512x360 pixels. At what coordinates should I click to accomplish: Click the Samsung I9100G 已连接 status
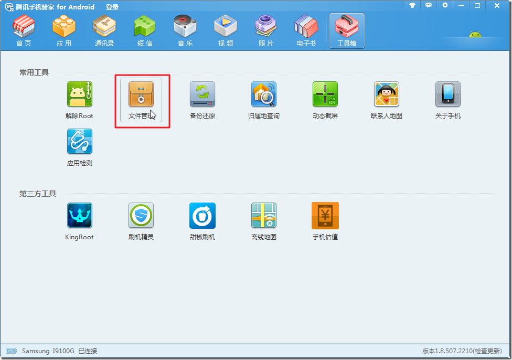point(59,351)
